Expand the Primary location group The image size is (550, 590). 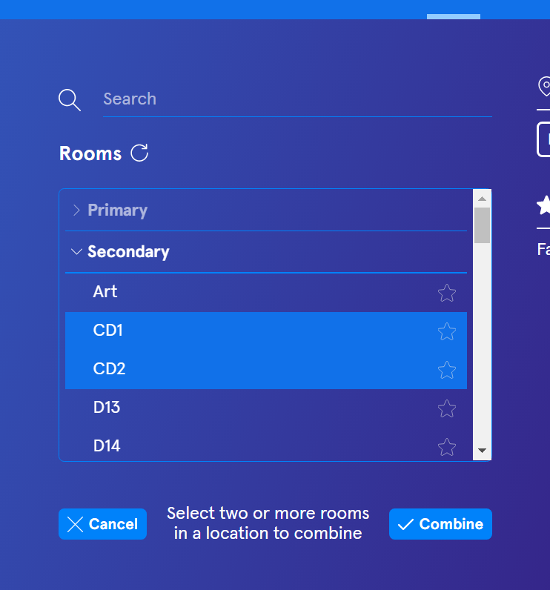[117, 211]
